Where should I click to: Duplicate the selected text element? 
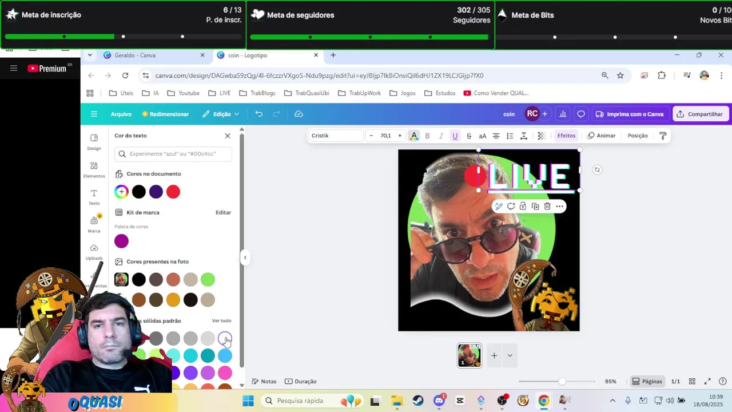pyautogui.click(x=535, y=206)
